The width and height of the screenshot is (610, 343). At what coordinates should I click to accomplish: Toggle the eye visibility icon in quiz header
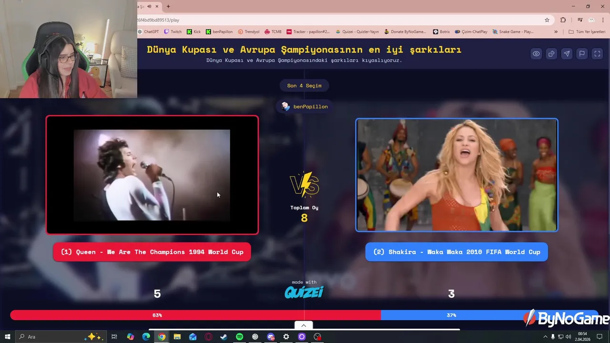tap(536, 54)
